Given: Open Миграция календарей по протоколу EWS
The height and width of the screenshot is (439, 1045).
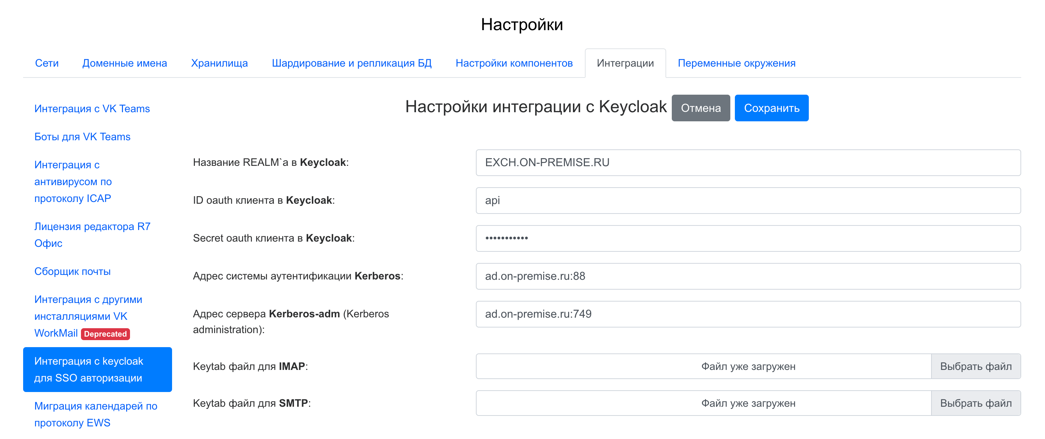Looking at the screenshot, I should (x=95, y=414).
